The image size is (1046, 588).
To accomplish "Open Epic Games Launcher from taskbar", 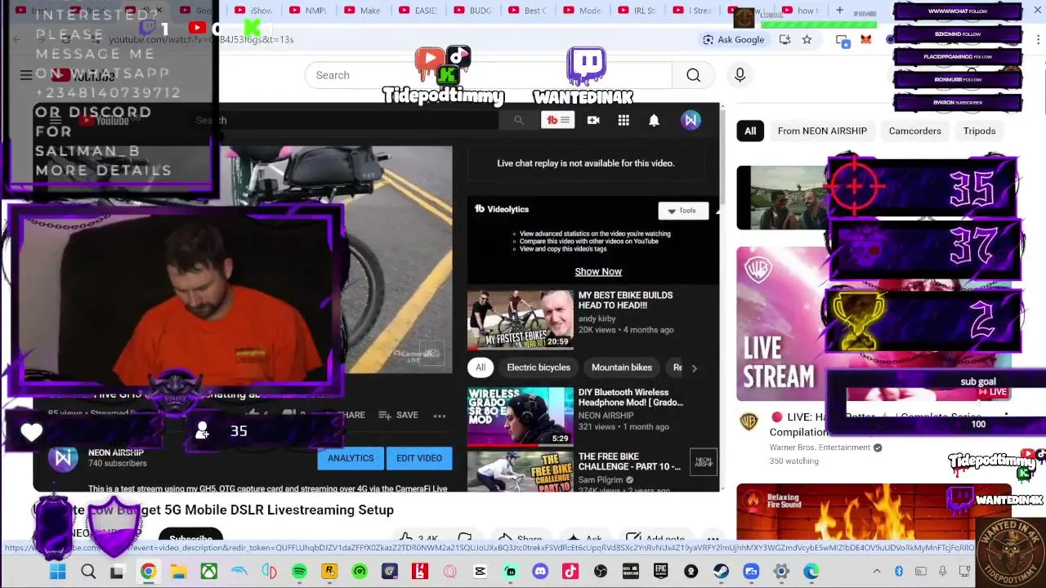I will click(x=660, y=572).
